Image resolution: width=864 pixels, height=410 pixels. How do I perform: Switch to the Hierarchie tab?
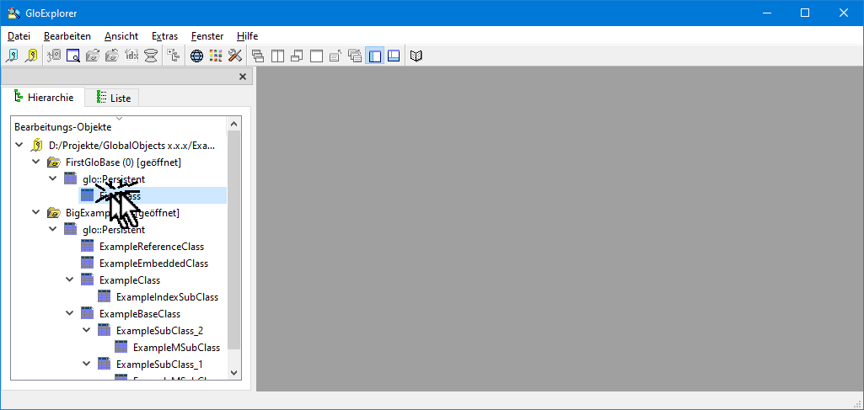[43, 98]
